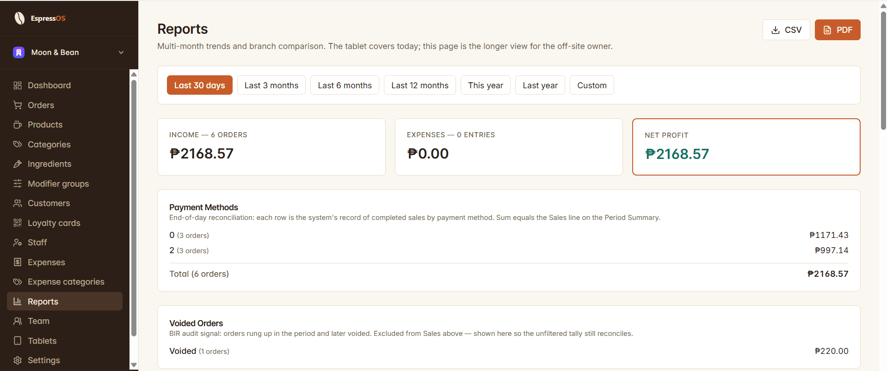887x371 pixels.
Task: Click the Income 6 orders card
Action: coord(271,147)
